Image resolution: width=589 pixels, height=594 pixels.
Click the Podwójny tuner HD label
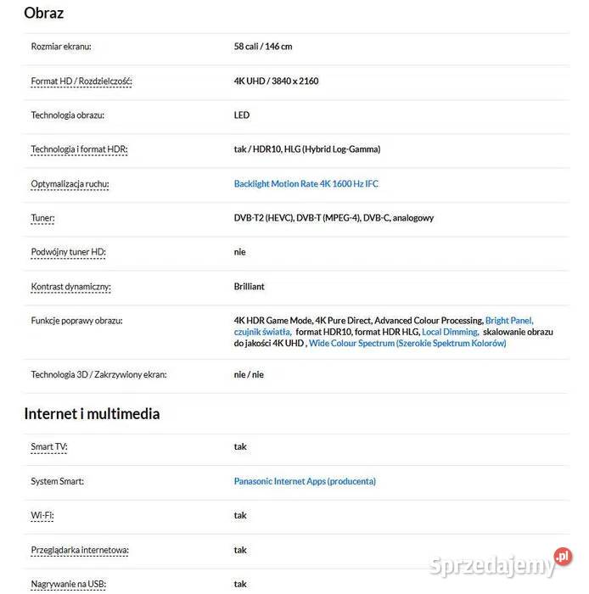[x=68, y=252]
